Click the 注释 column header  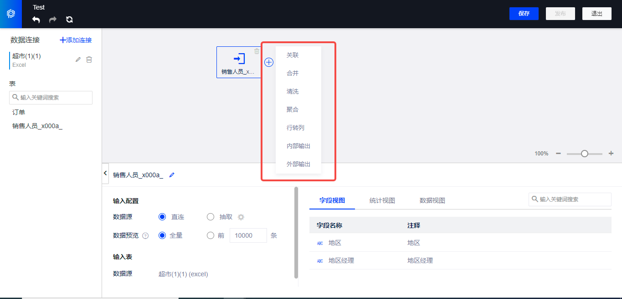click(414, 225)
